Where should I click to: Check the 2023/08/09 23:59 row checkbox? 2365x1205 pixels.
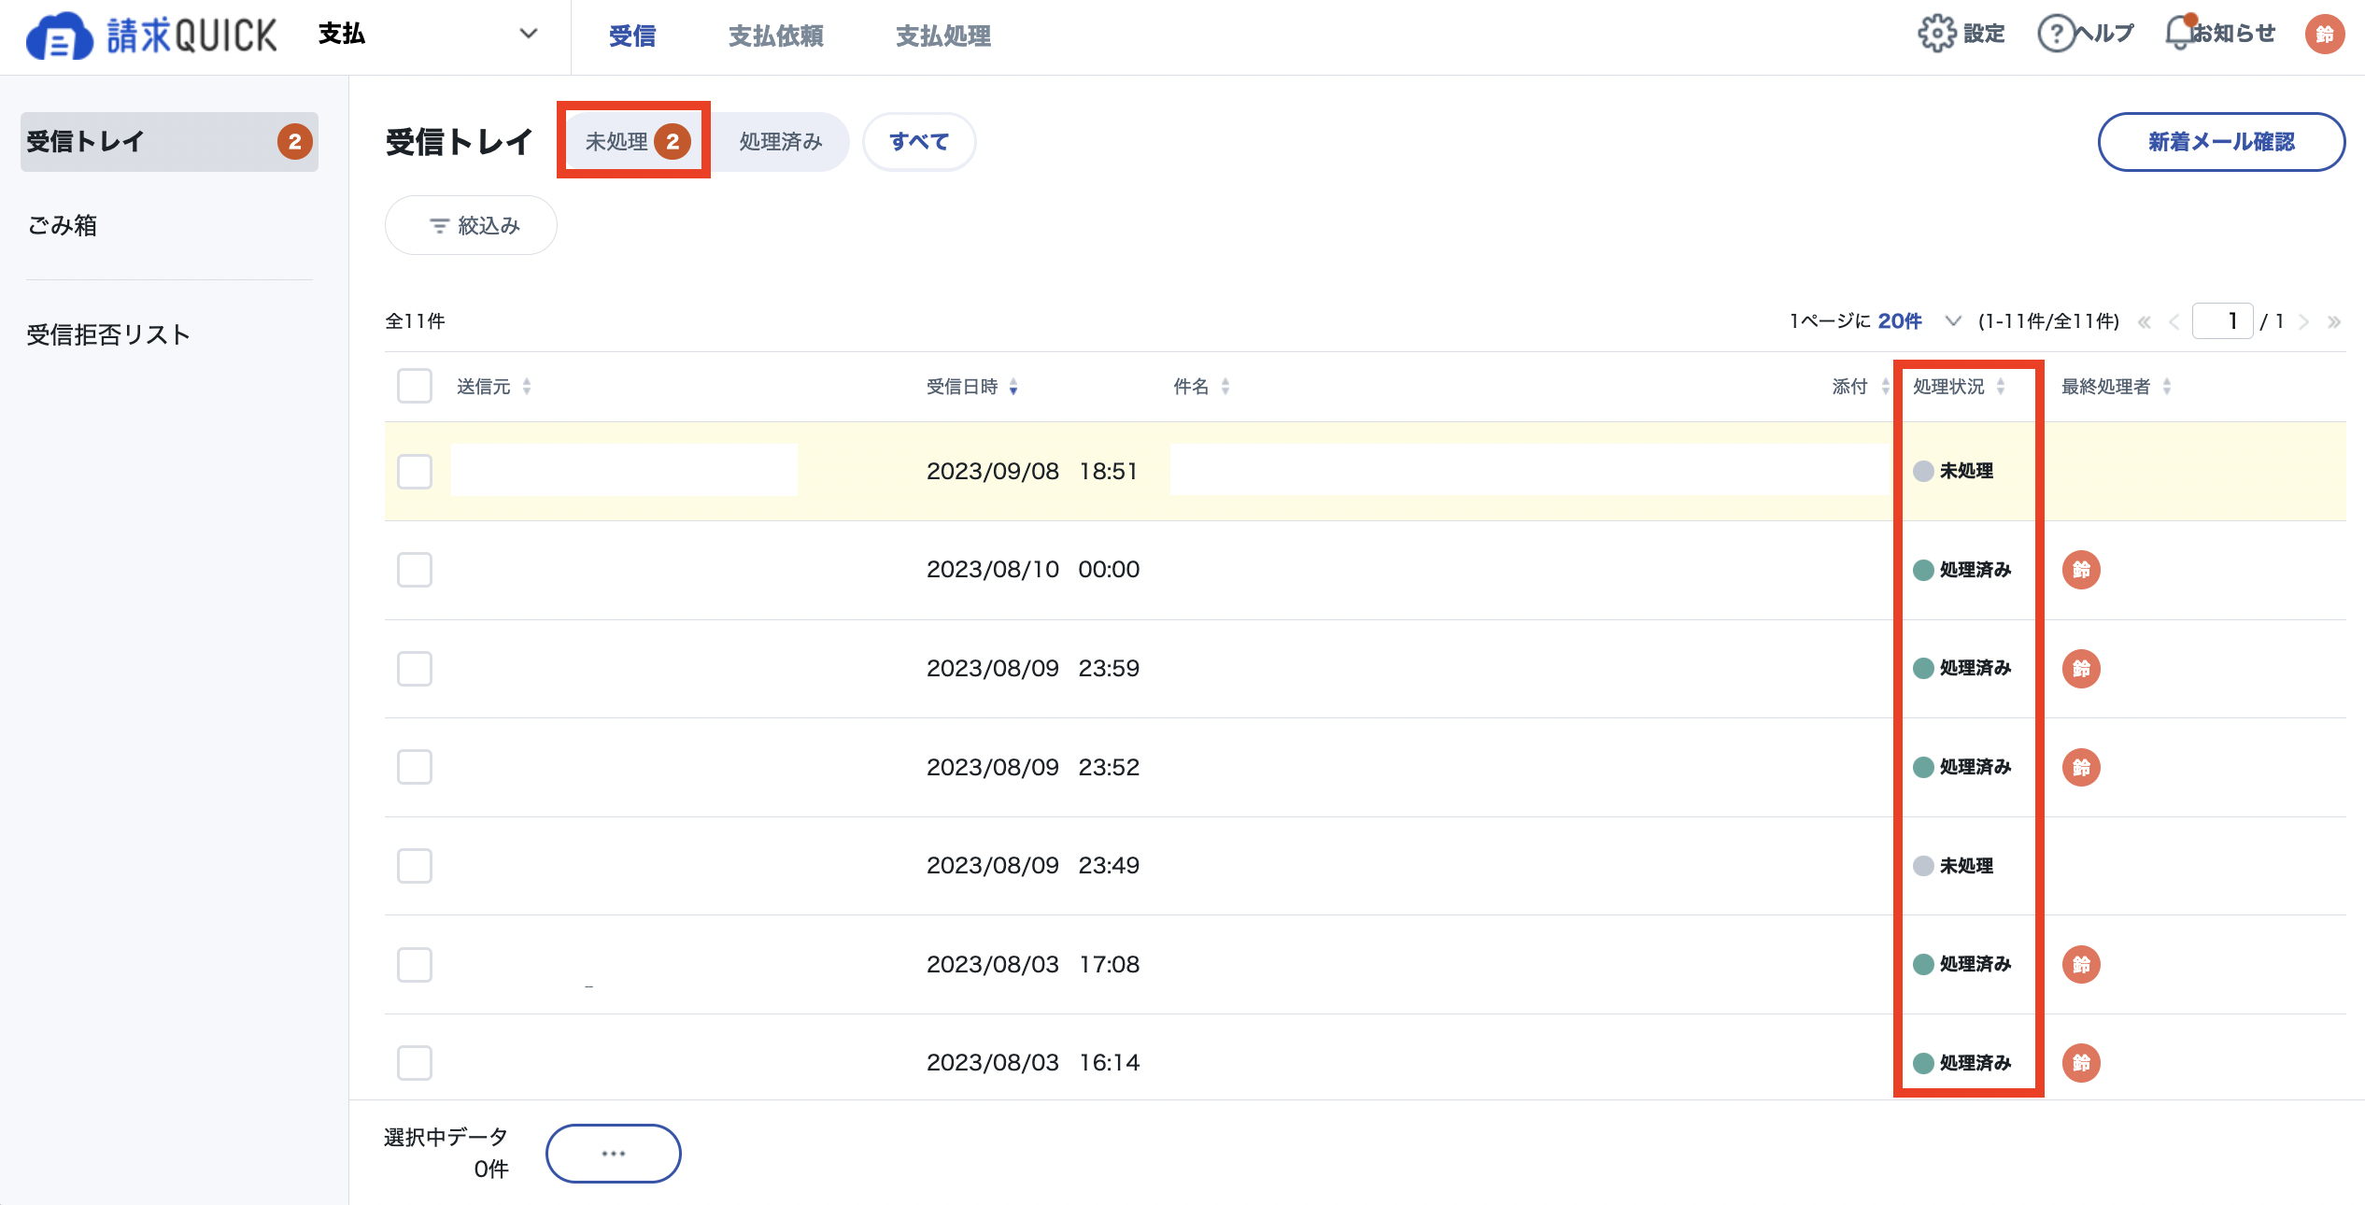(x=415, y=669)
